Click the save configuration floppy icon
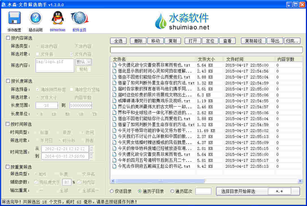The image size is (307, 206). click(14, 18)
